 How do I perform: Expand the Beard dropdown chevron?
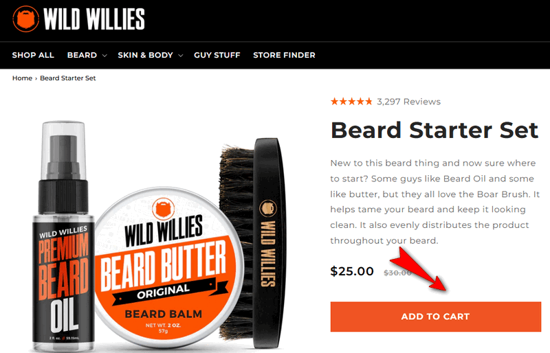[x=104, y=56]
